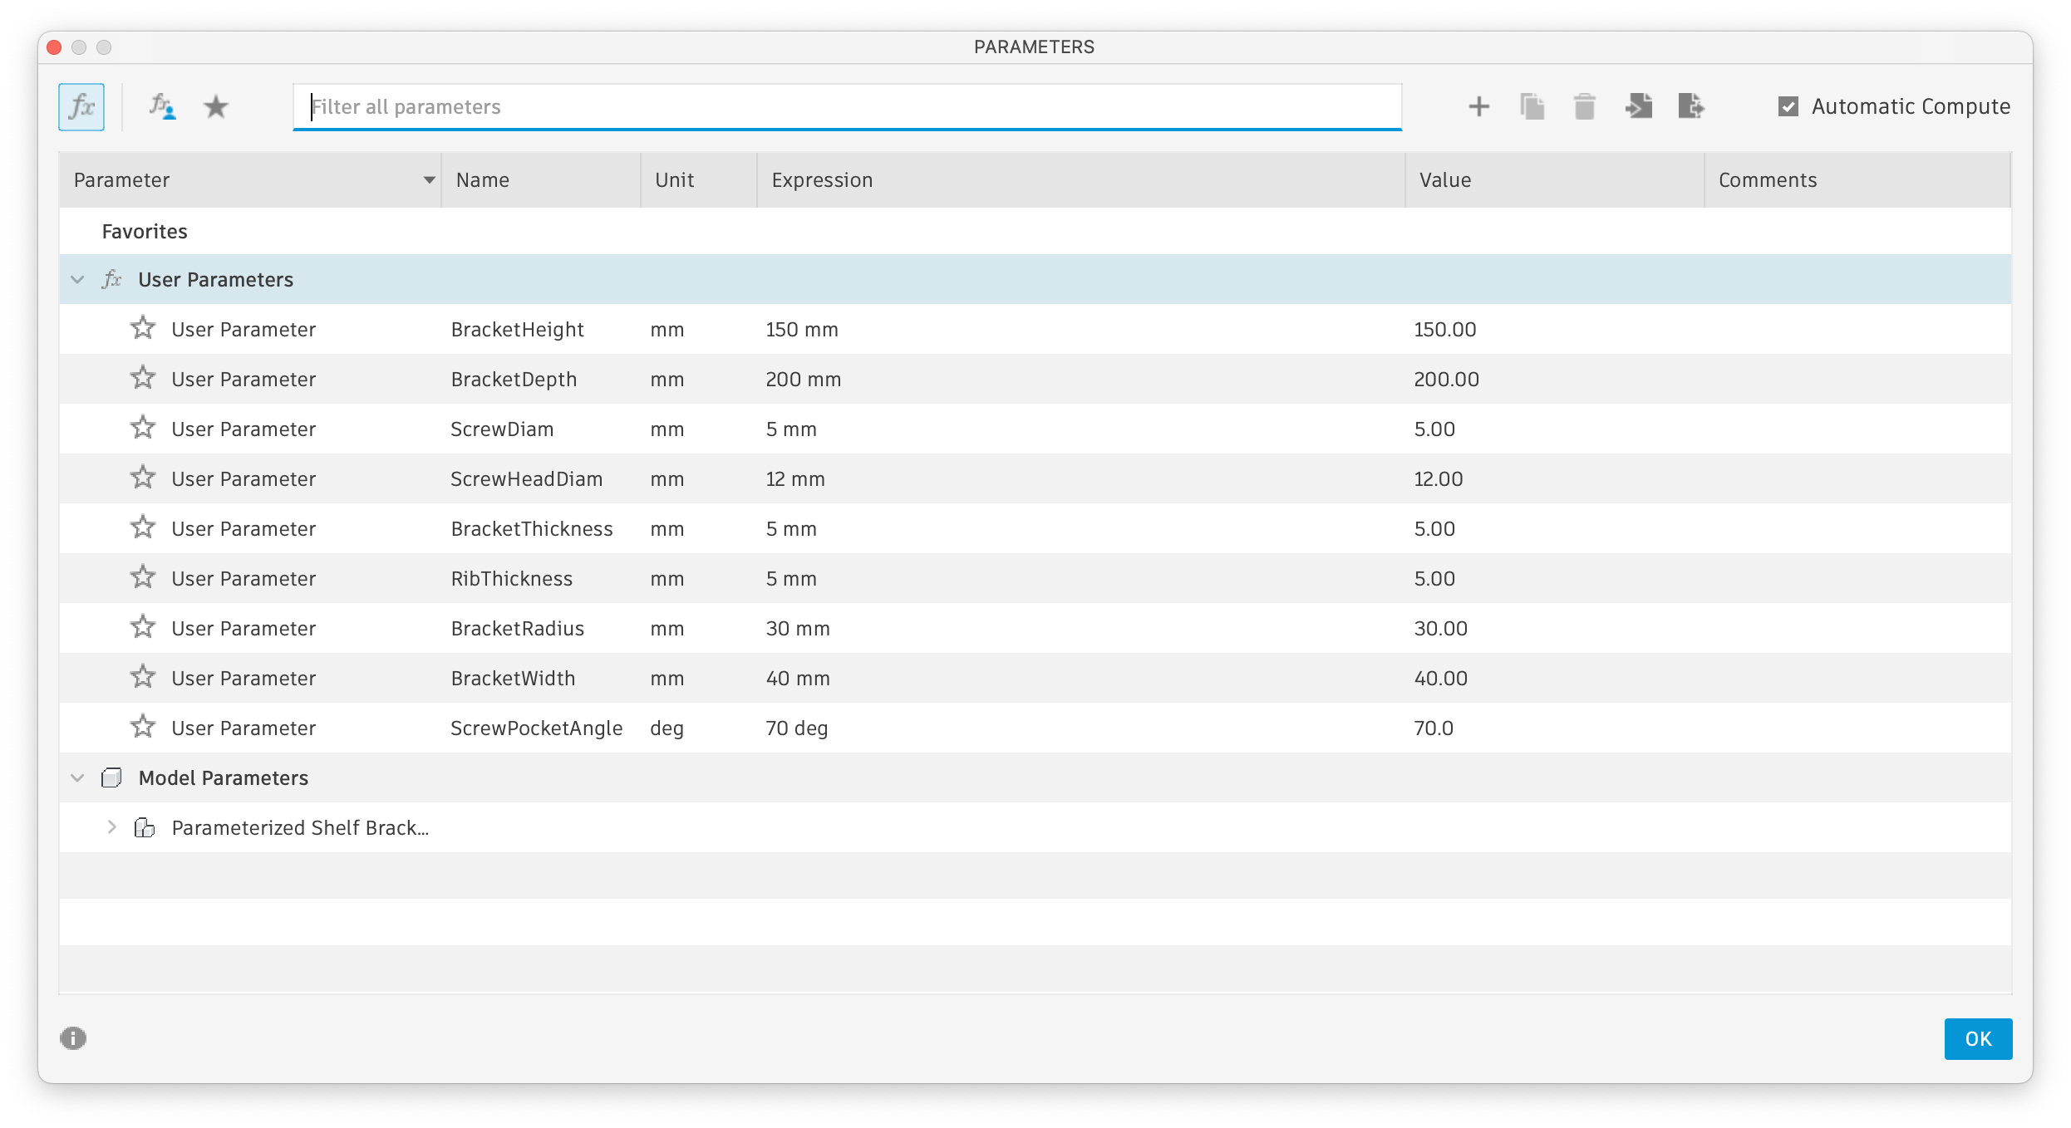2071x1128 pixels.
Task: Confirm with the OK button
Action: pyautogui.click(x=1978, y=1038)
